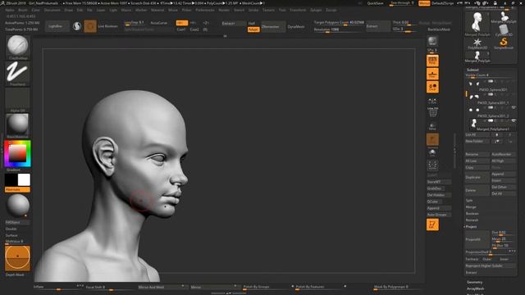Viewport: 525px width, 295px height.
Task: Select the SimpleBrush S tool
Action: coord(503,43)
